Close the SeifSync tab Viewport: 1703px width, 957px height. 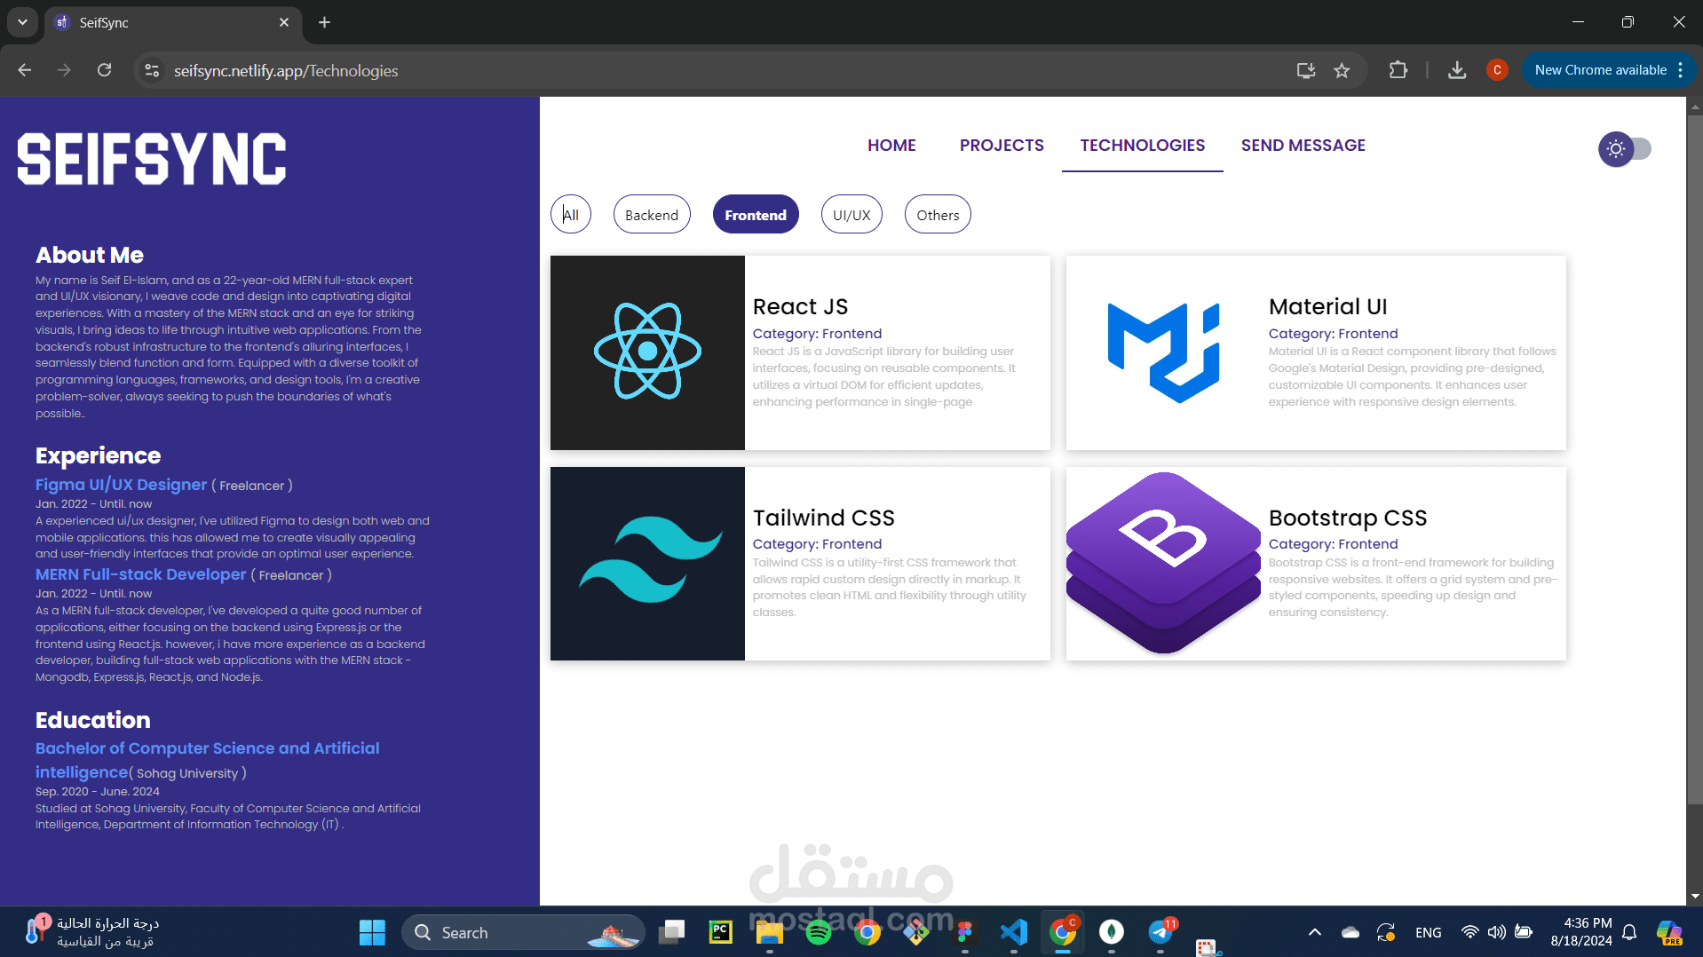point(284,22)
